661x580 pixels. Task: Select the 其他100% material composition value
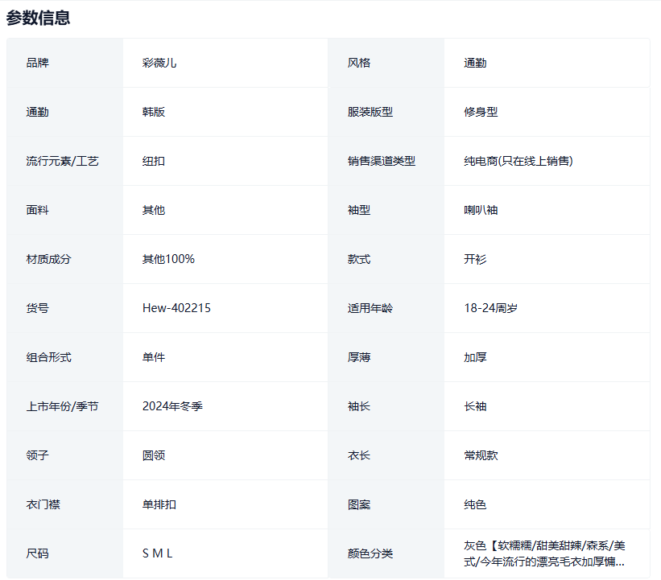click(168, 259)
